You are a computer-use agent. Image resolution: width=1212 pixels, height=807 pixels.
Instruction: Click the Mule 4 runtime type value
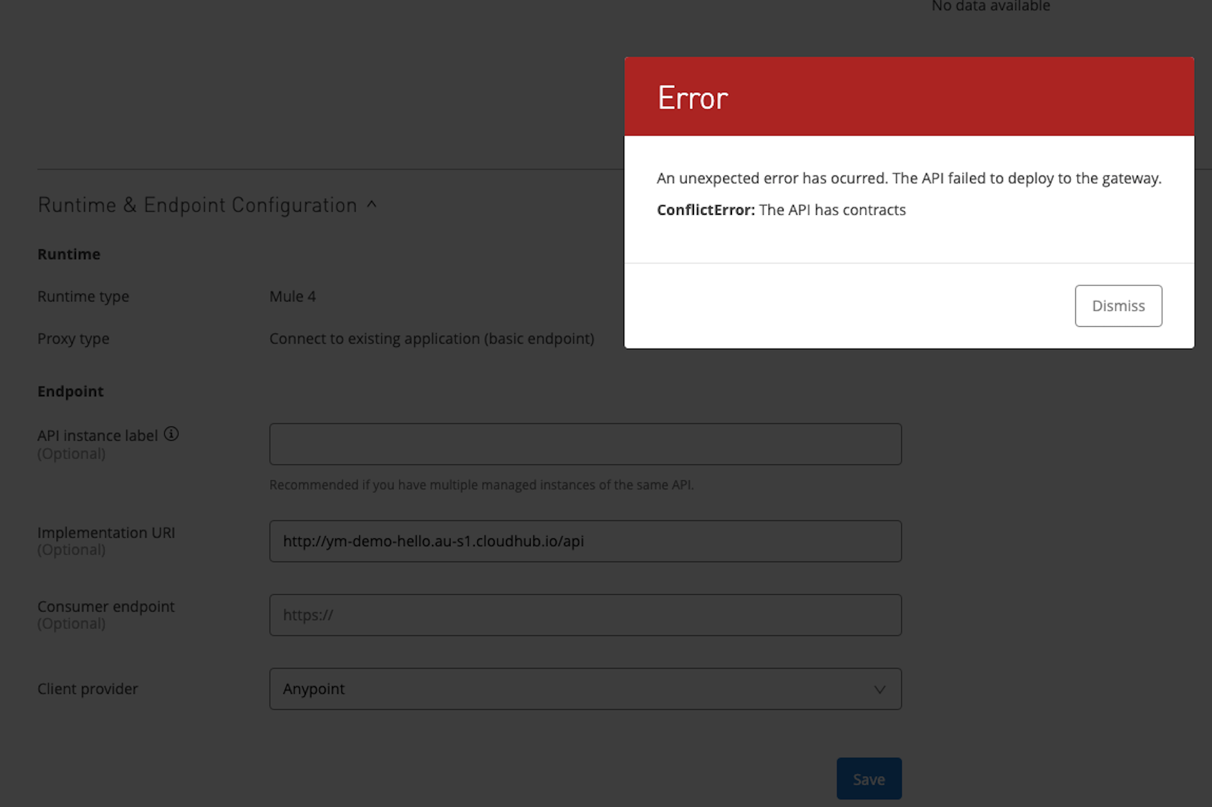point(292,296)
